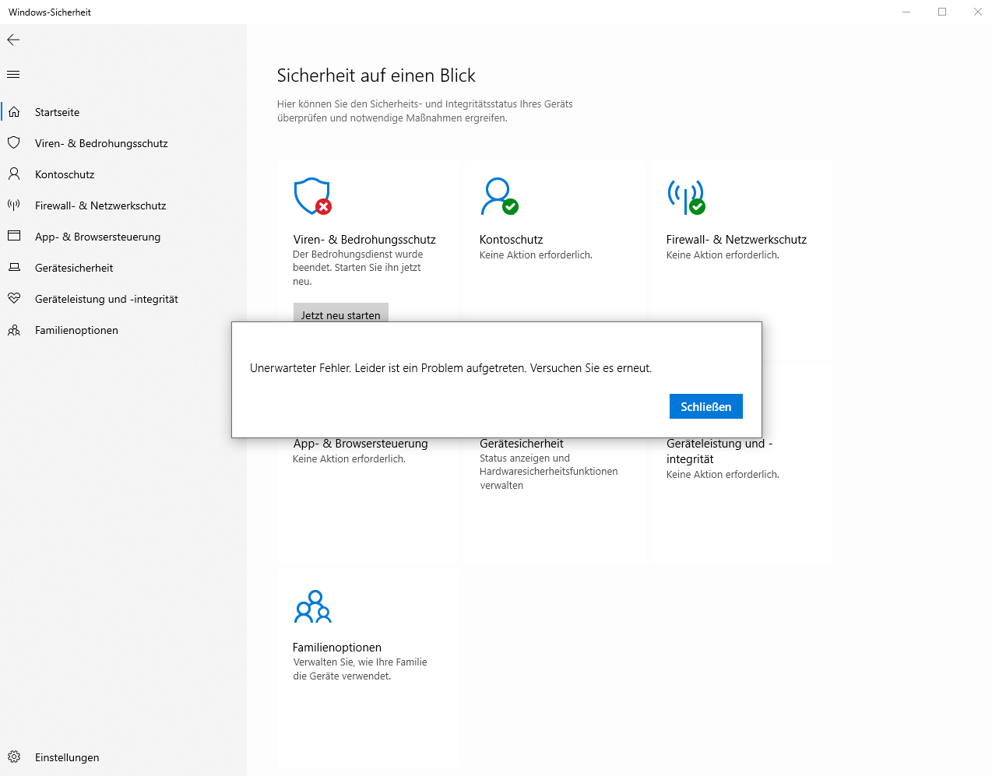Click the antenna icon for Firewall- & Netzwerkschutz
Image resolution: width=992 pixels, height=776 pixels.
tap(14, 205)
